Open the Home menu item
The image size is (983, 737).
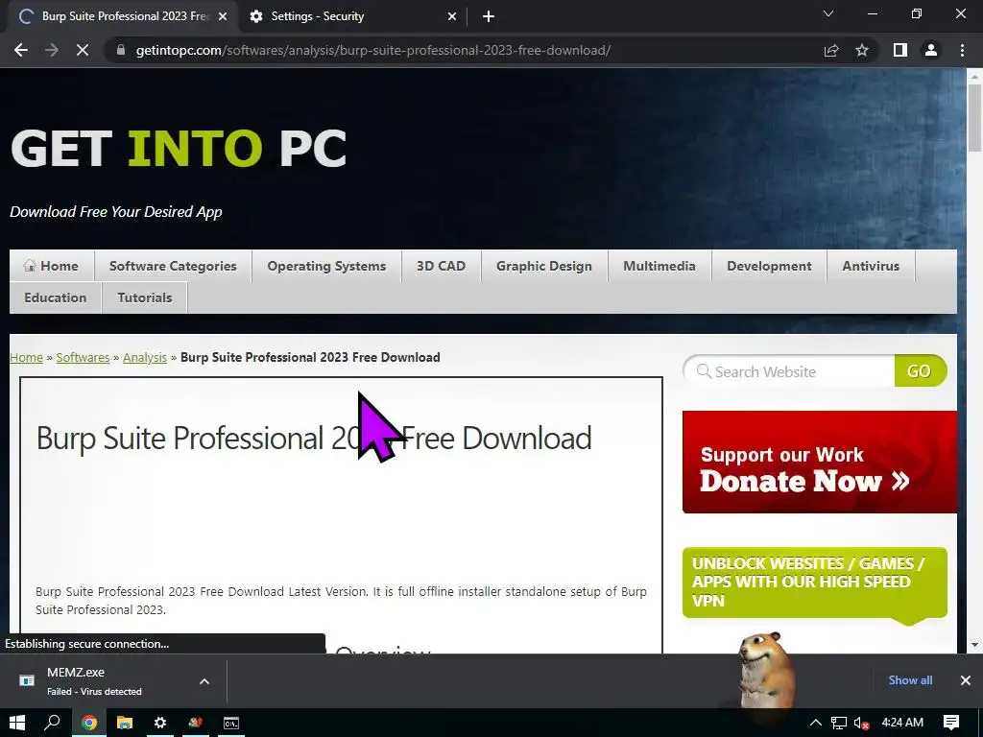click(x=52, y=266)
